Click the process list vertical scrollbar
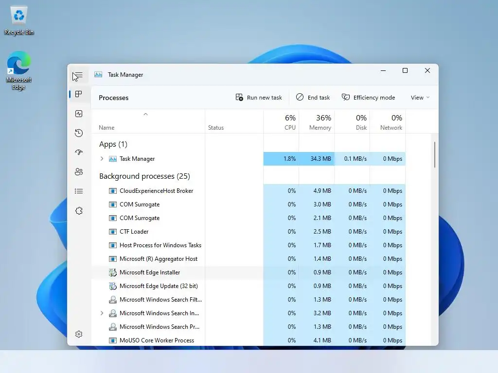This screenshot has height=373, width=498. click(434, 155)
